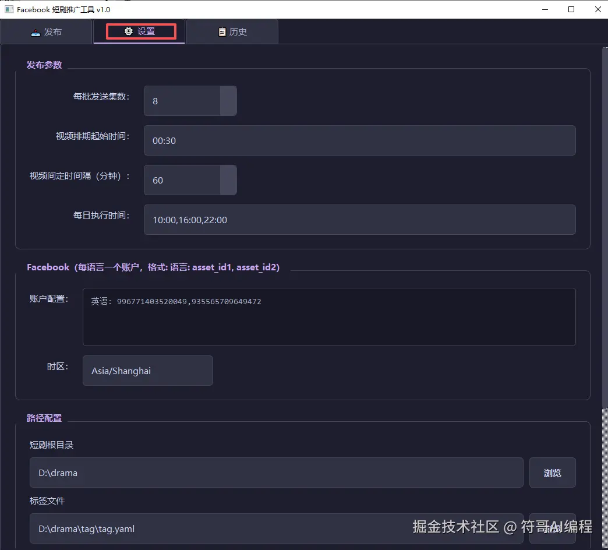Click the 视频排期起始时间 label

point(93,136)
